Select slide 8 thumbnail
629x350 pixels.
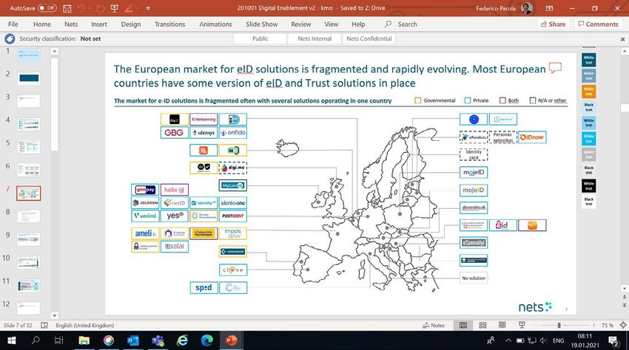(28, 216)
